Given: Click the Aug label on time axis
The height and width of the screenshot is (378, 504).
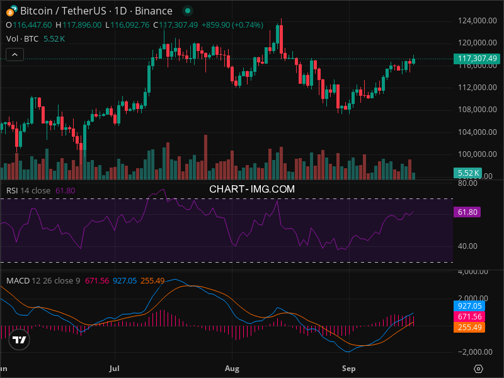Looking at the screenshot, I should coord(232,367).
